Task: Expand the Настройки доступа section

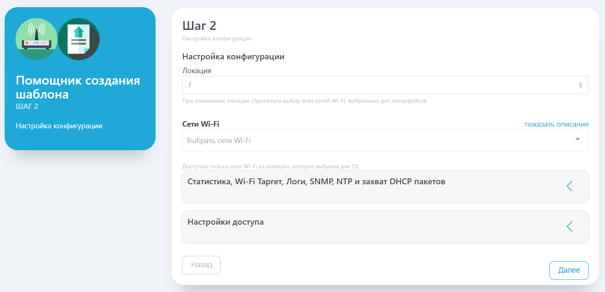Action: tap(385, 227)
